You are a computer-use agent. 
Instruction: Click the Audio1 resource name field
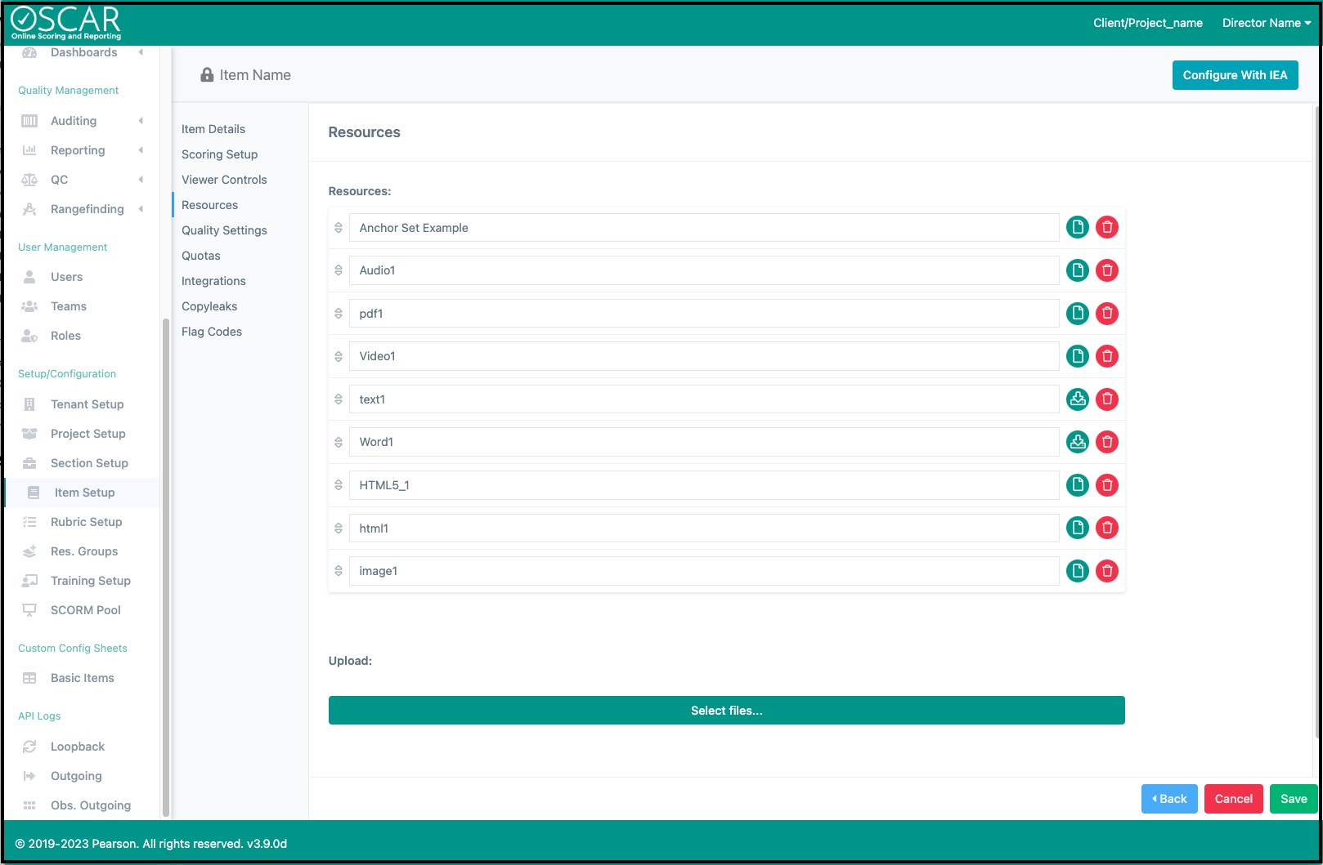(703, 270)
